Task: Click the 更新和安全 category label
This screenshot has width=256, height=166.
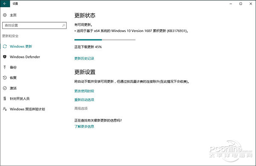Action: tap(10, 36)
